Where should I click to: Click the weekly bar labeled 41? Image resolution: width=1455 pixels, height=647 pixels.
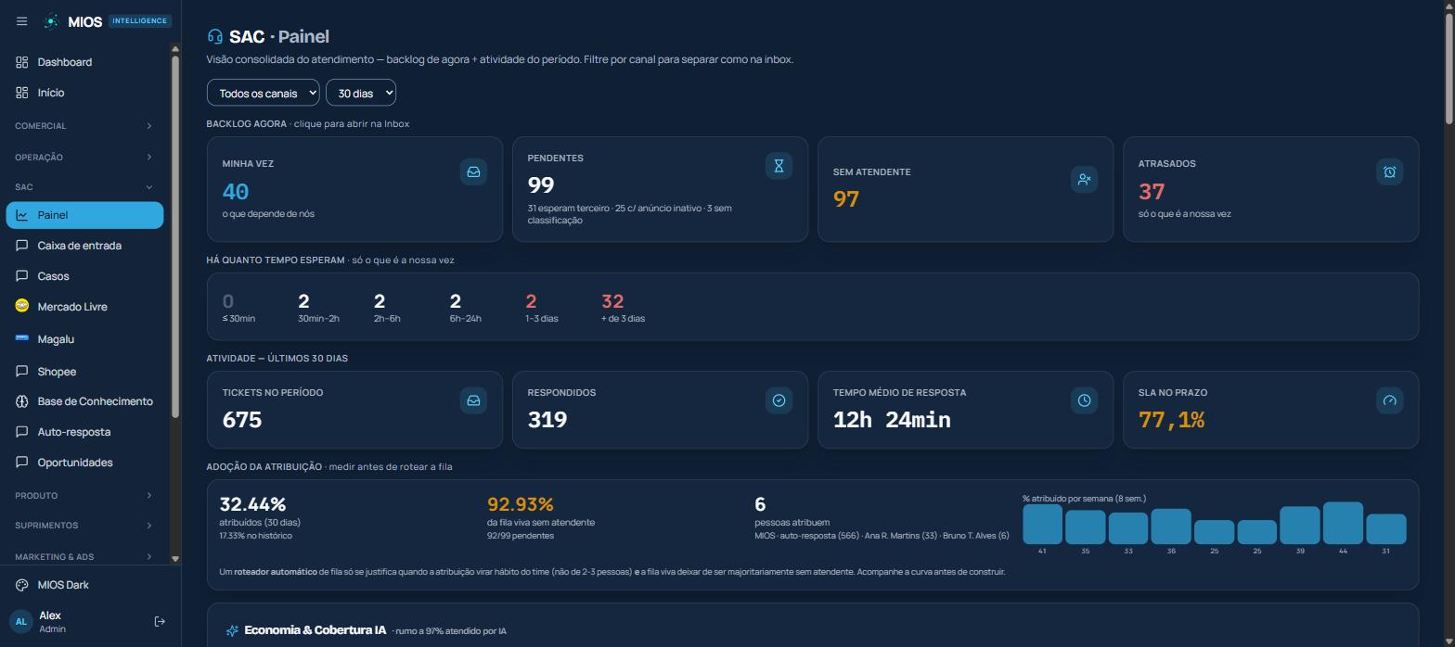click(1042, 525)
